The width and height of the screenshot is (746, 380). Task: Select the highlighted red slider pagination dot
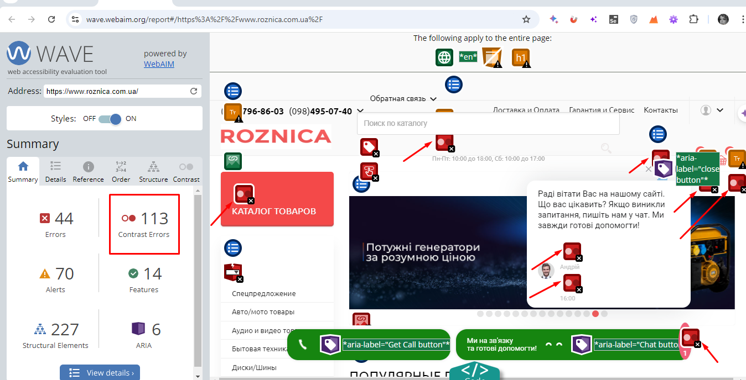(x=595, y=314)
